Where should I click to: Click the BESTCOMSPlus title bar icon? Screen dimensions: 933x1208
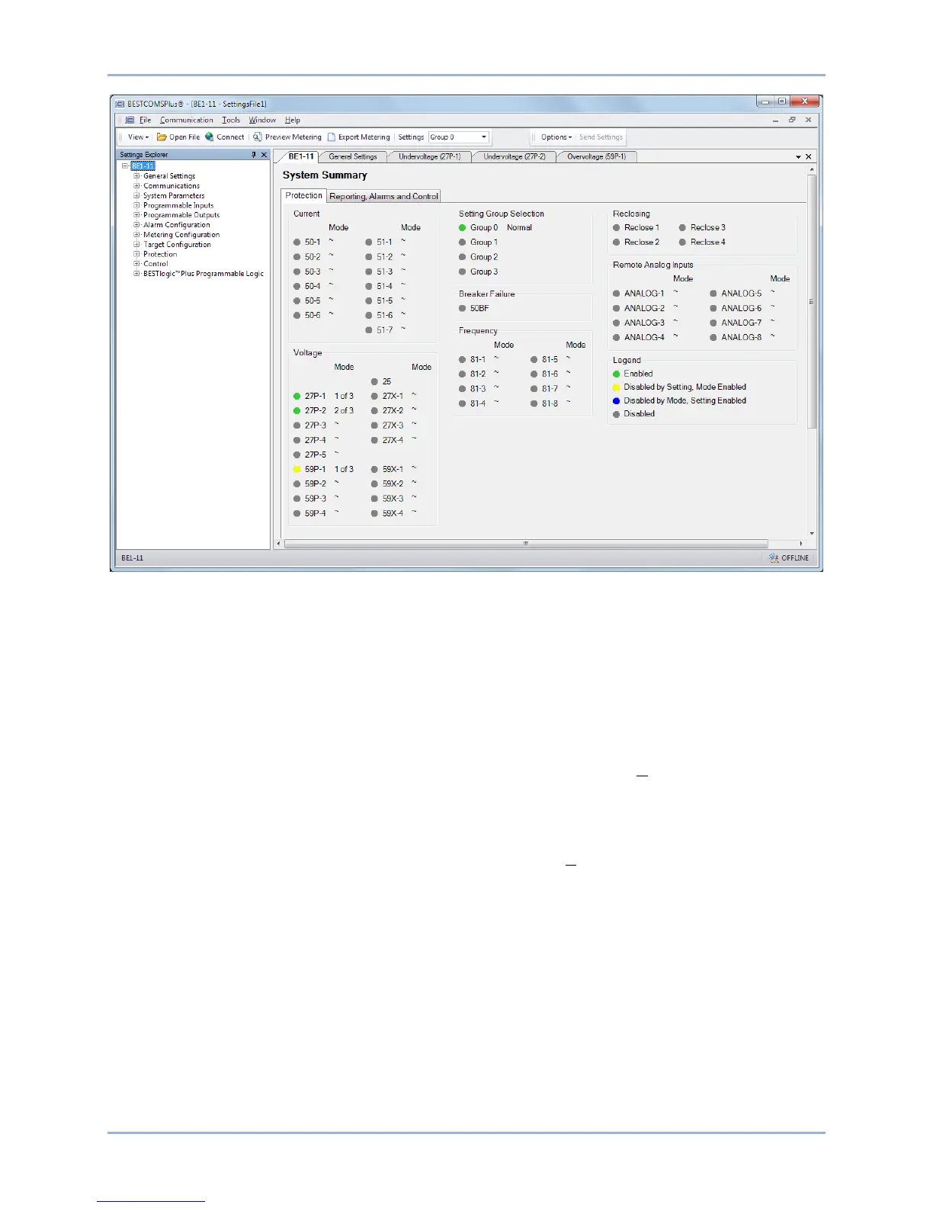[120, 104]
